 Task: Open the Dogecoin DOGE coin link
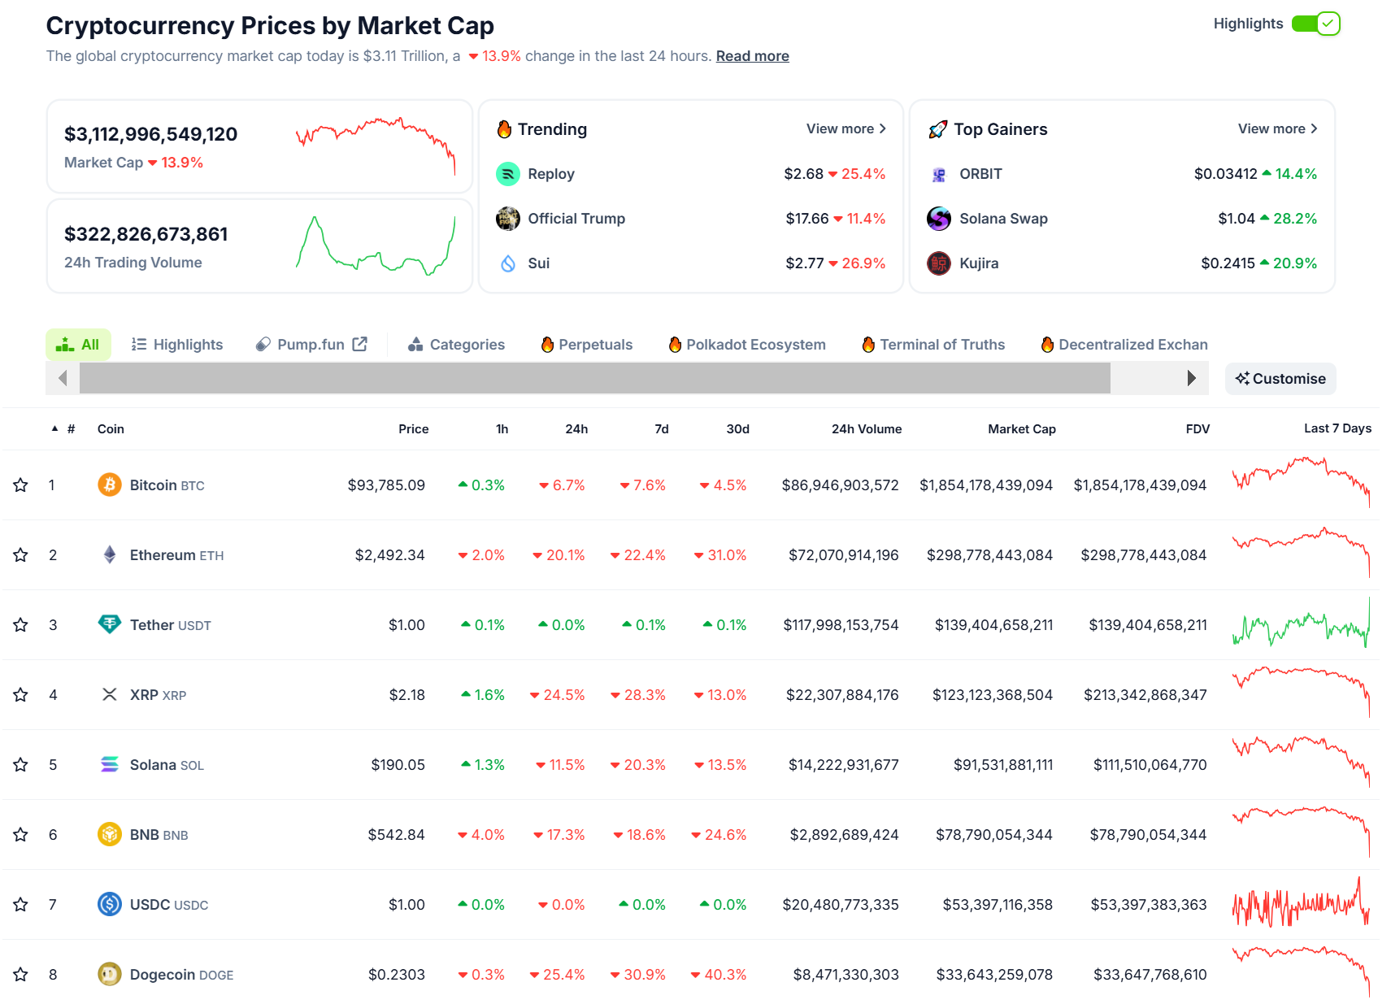pos(181,975)
